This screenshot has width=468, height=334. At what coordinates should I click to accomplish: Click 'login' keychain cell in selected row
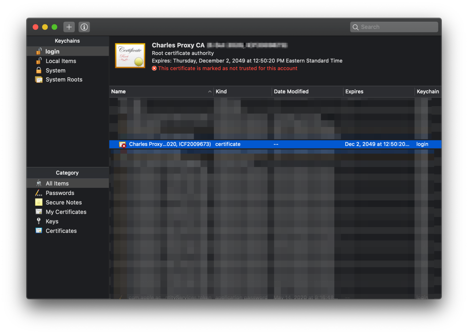[x=422, y=144]
